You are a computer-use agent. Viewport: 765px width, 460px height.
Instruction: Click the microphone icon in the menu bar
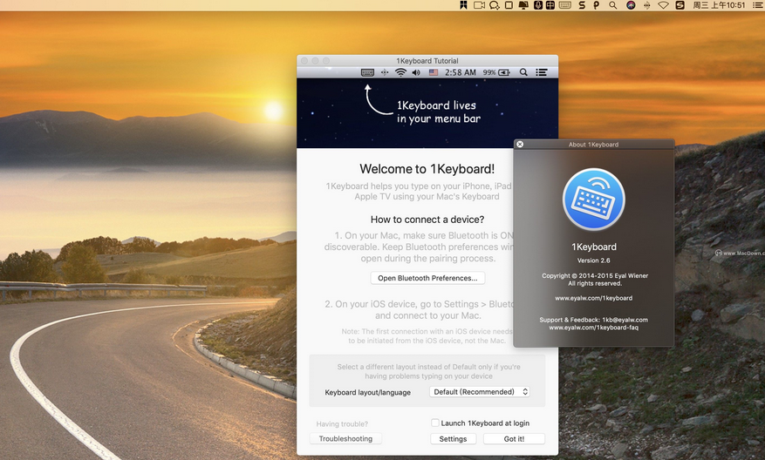pyautogui.click(x=537, y=5)
